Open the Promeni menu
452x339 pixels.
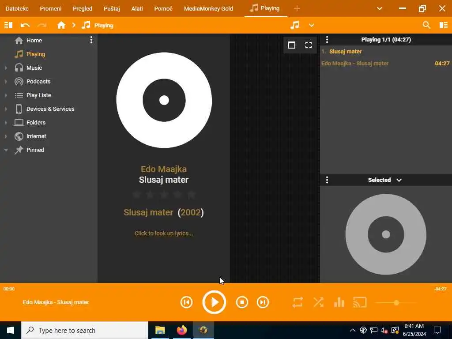tap(51, 9)
